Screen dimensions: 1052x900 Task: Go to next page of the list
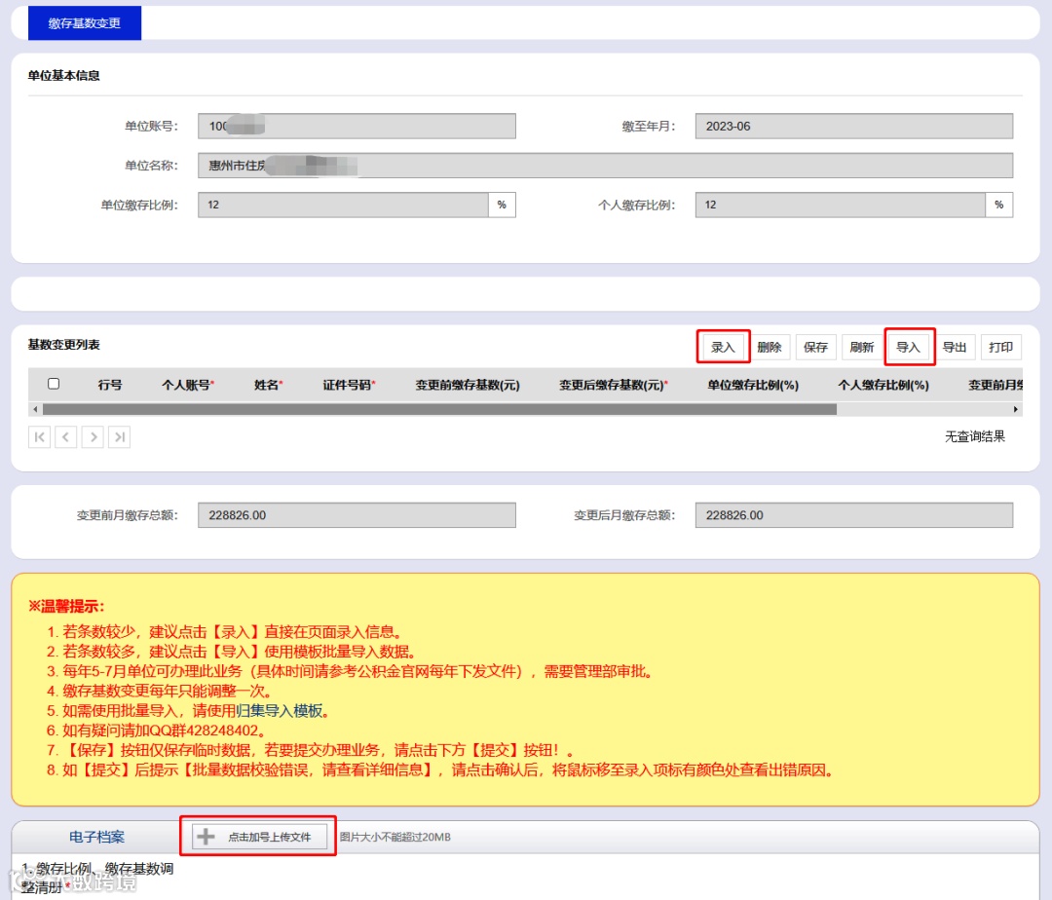point(93,437)
